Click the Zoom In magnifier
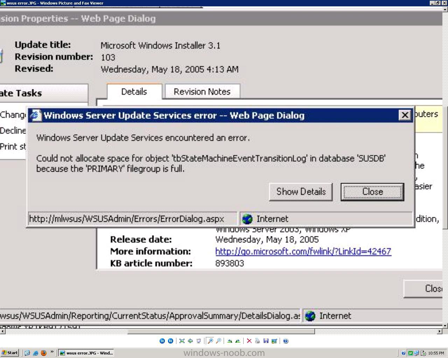Screen dimensions: 448x358 [x=210, y=341]
